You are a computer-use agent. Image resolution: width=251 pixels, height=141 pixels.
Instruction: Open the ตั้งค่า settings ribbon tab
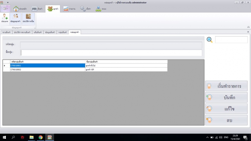click(x=86, y=9)
